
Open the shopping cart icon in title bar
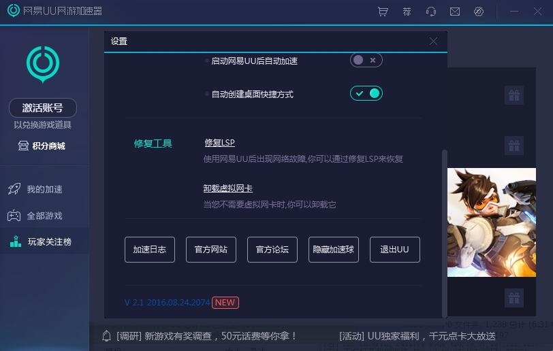point(383,12)
